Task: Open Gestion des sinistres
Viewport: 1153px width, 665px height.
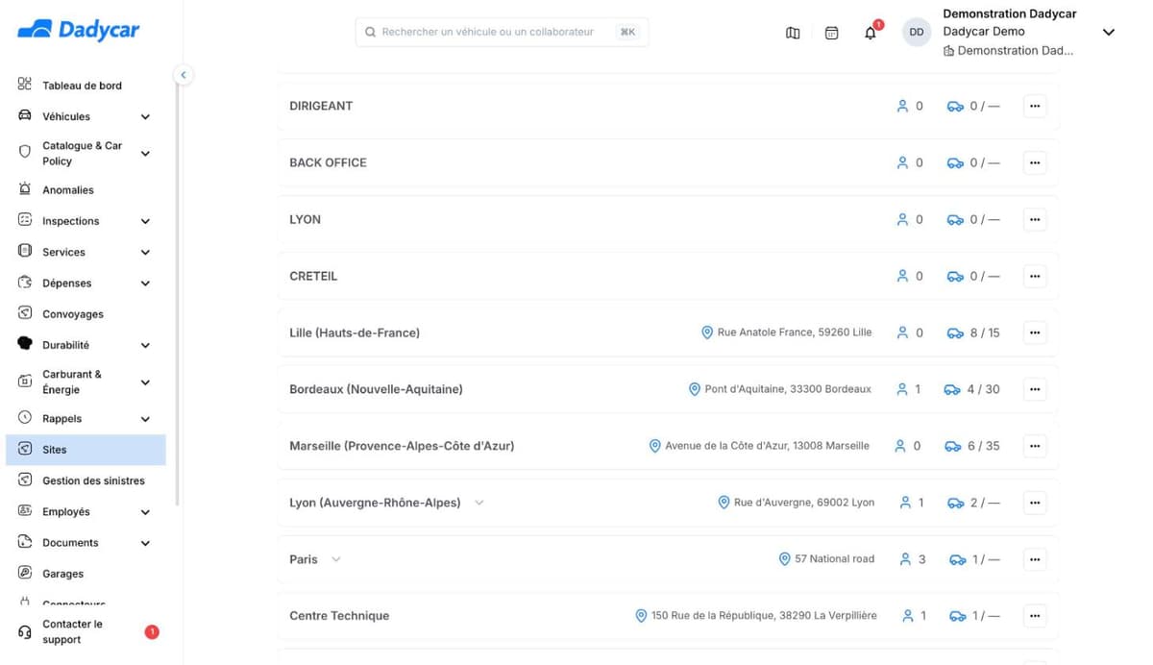Action: click(93, 480)
